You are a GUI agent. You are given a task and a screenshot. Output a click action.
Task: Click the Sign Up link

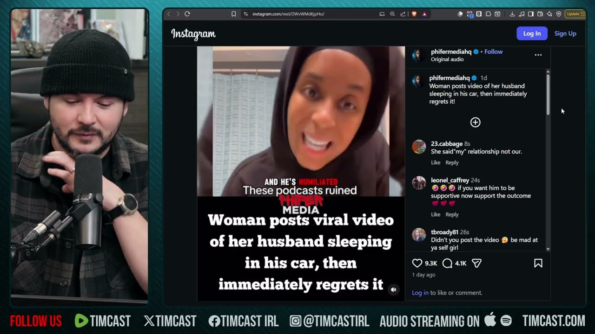click(565, 33)
